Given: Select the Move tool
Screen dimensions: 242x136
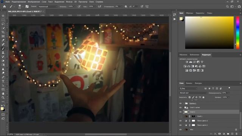Looking at the screenshot, I should [x=3, y=16].
